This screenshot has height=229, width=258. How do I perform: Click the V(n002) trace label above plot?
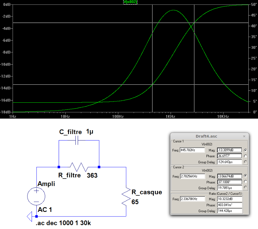[131, 2]
